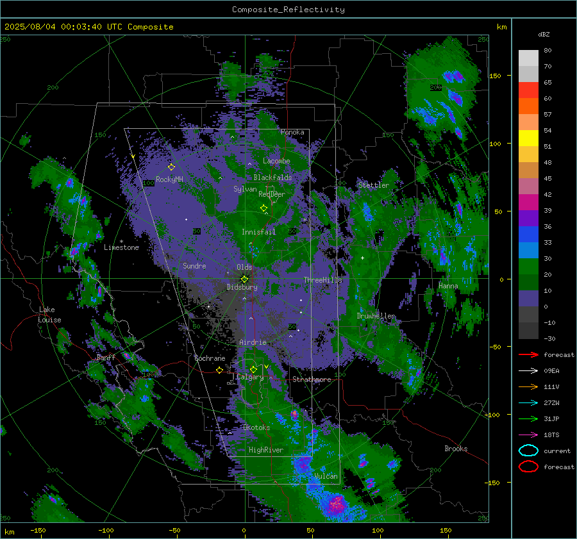Click the 80 dBZ light gray swatch
The image size is (577, 539).
(528, 58)
